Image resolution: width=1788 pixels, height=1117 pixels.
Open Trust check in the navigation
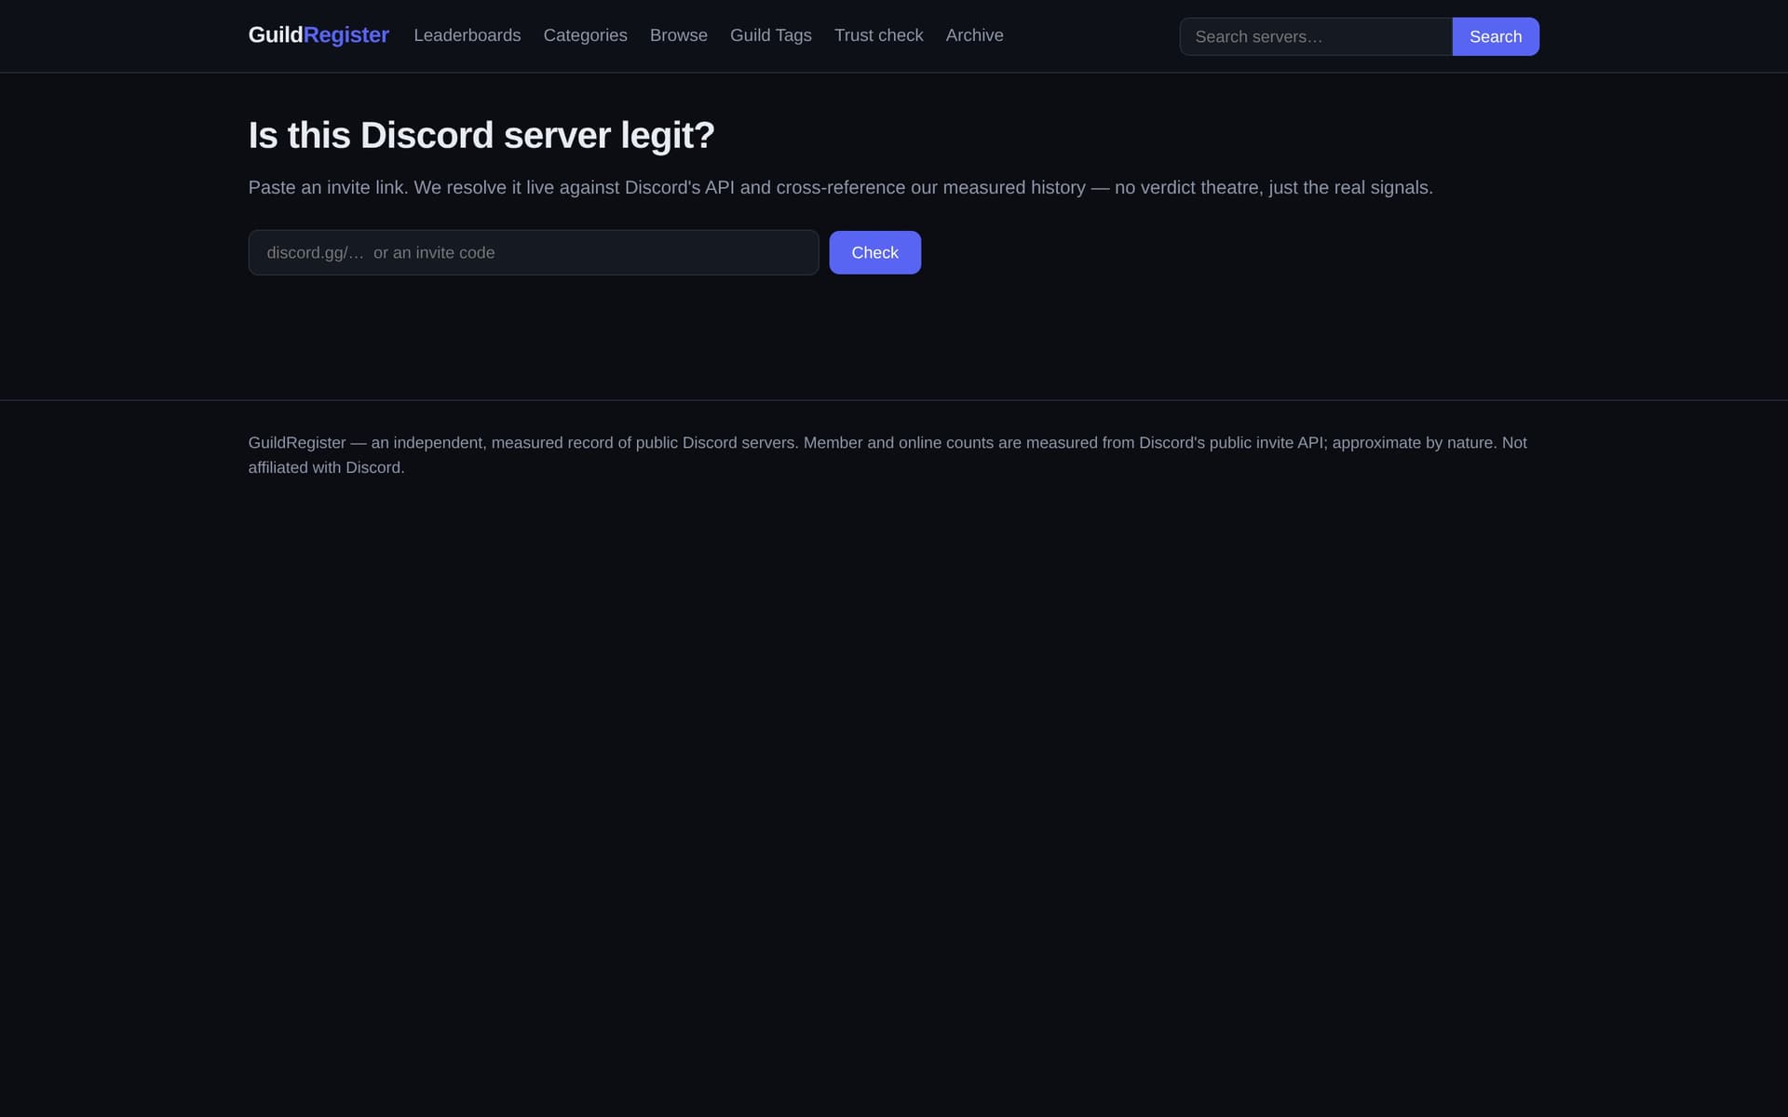(x=879, y=35)
